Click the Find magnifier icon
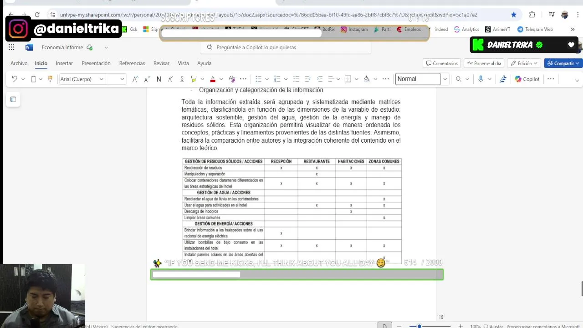Screen dimensions: 583x328 [x=459, y=79]
